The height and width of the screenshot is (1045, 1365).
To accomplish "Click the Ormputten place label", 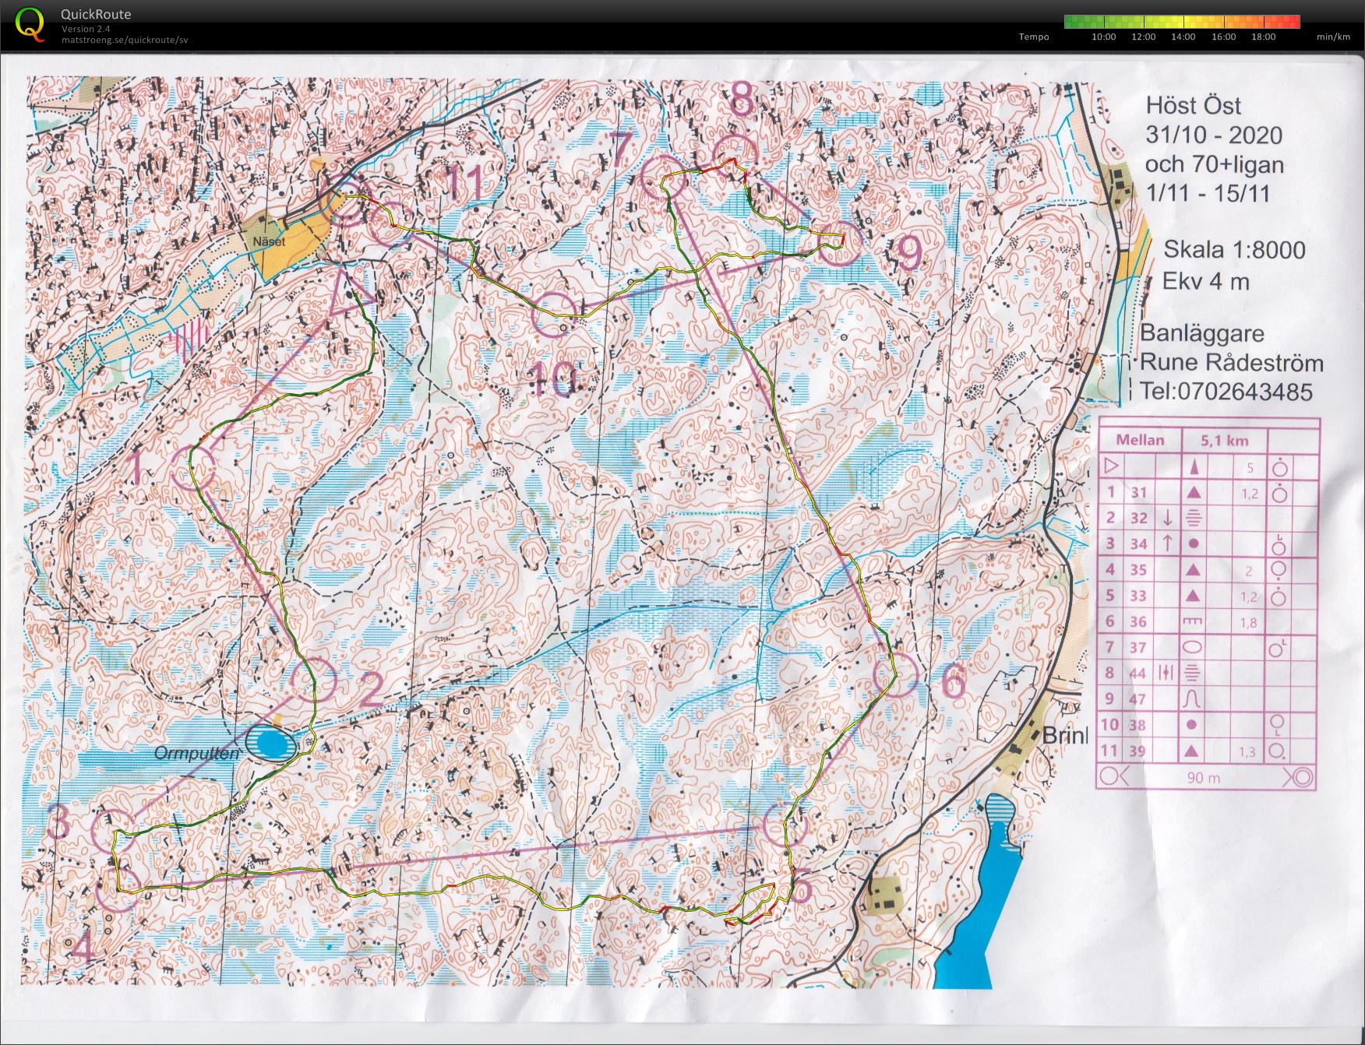I will (196, 754).
